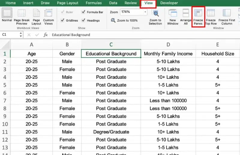Click Less than 100000 in row 8
240x155 pixels.
point(168,108)
